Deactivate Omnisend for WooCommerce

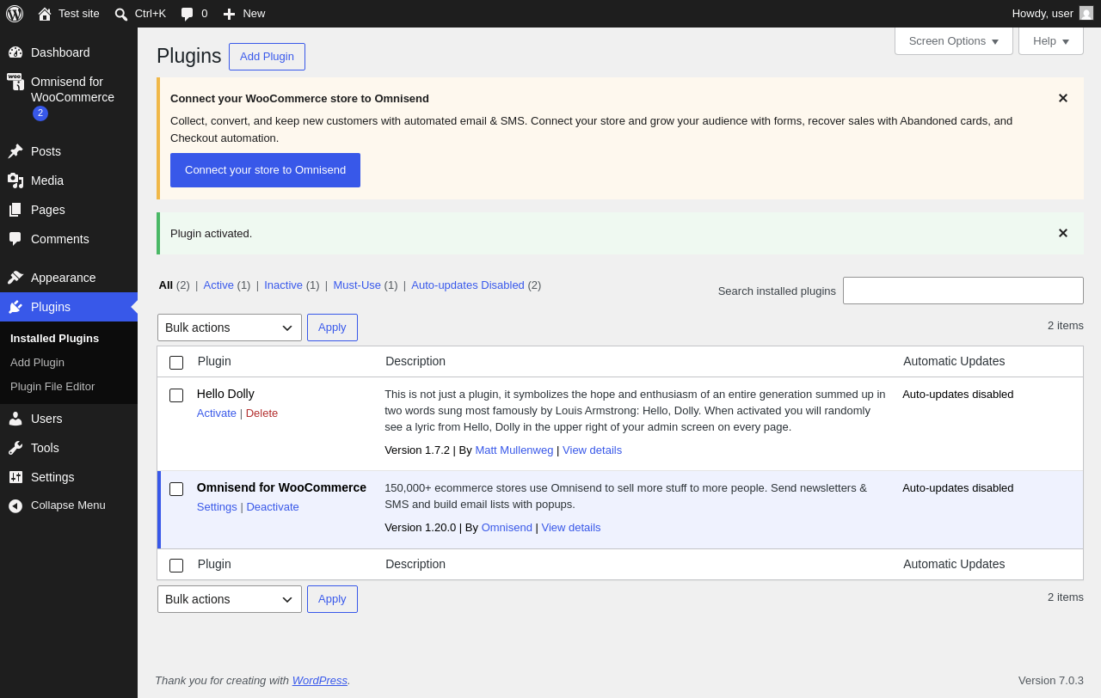click(273, 506)
